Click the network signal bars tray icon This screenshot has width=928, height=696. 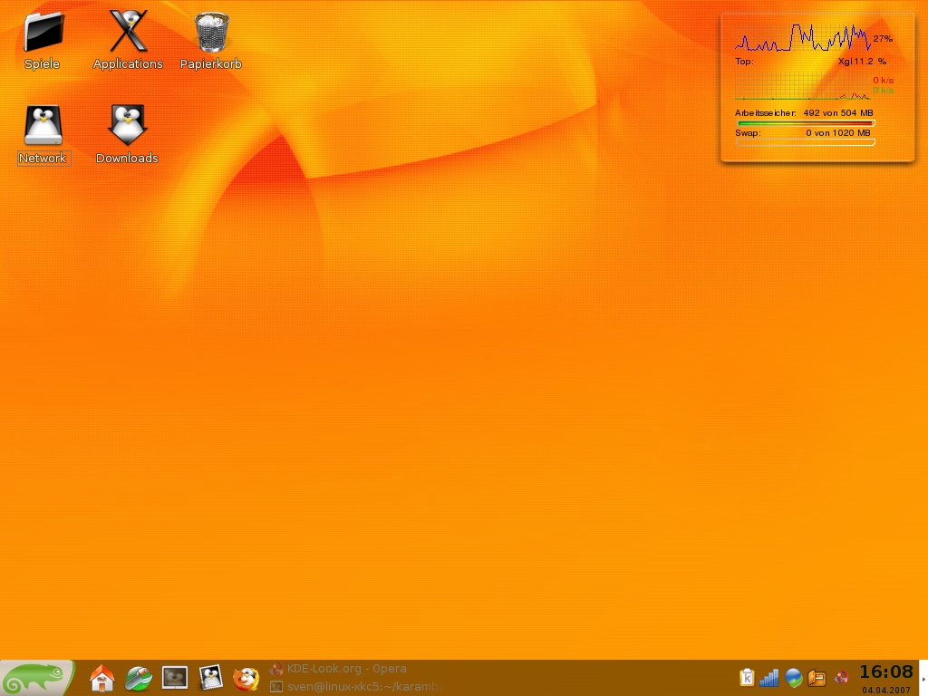tap(768, 677)
